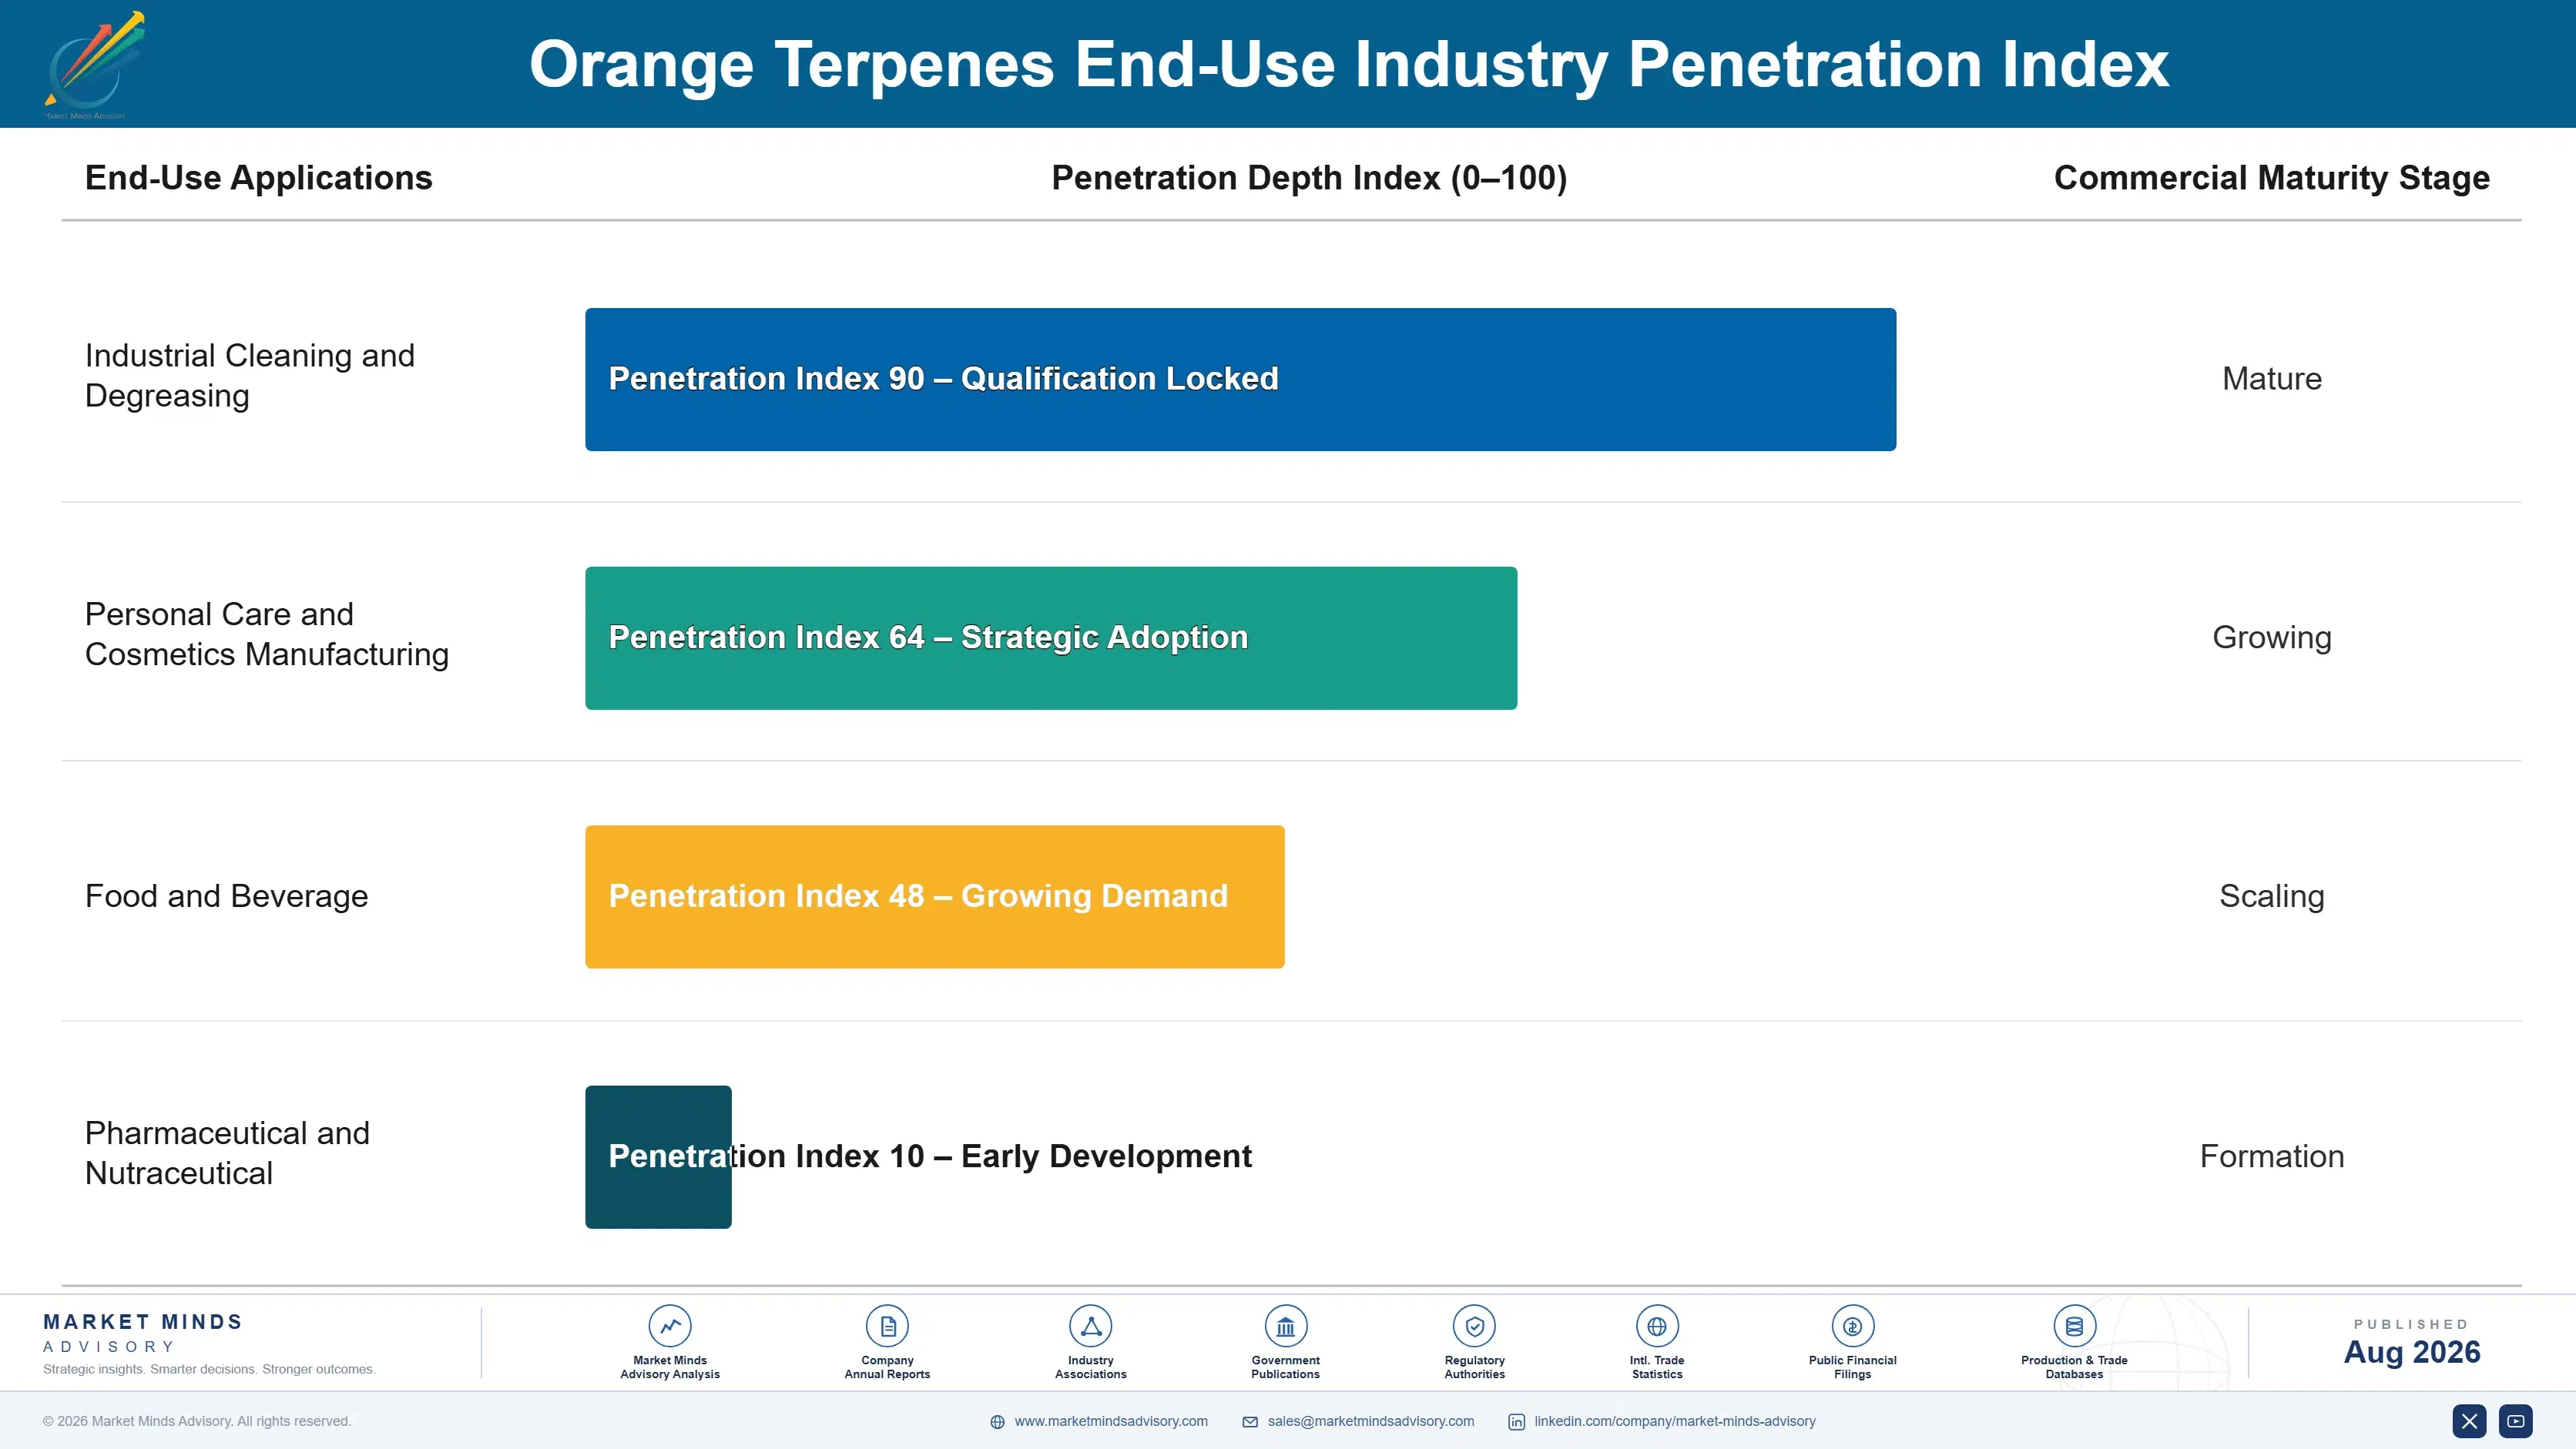The image size is (2576, 1449).
Task: Click the copyright notice text
Action: [197, 1421]
